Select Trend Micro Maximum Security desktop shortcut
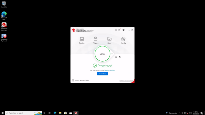Viewport: 205px width, 115px height. [4, 27]
